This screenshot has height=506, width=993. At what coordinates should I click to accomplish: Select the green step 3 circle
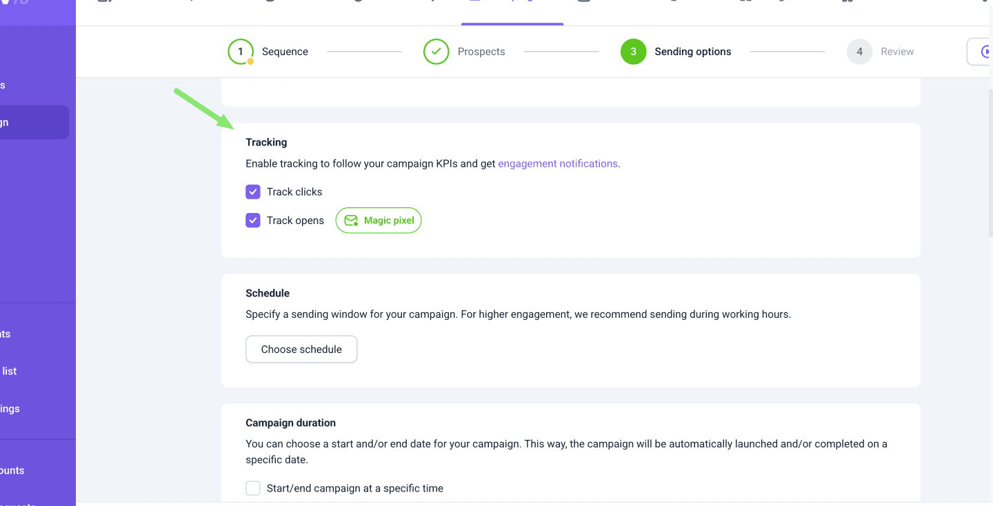633,52
